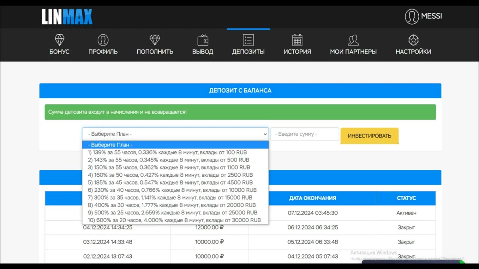Click the Активен status cell
The width and height of the screenshot is (479, 269).
[406, 213]
